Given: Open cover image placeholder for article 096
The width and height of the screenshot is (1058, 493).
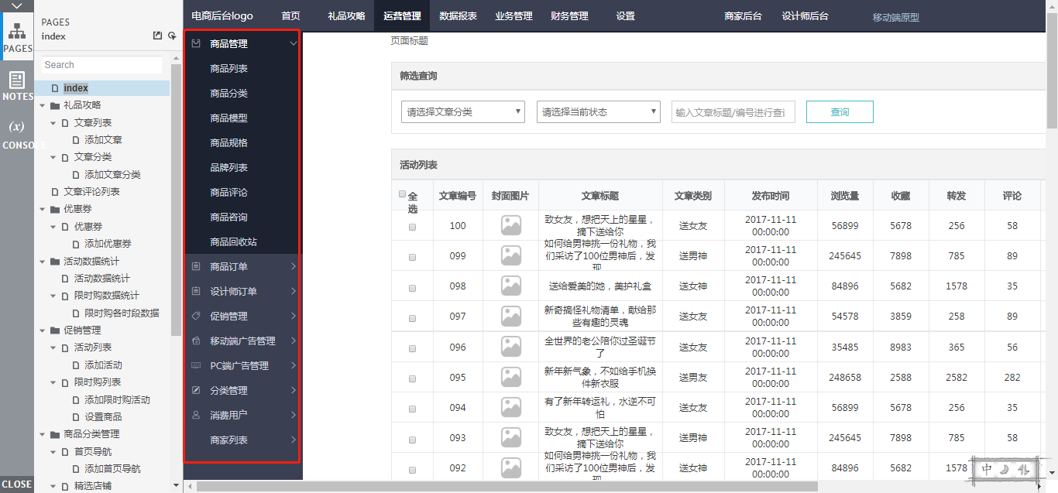Looking at the screenshot, I should (x=511, y=347).
